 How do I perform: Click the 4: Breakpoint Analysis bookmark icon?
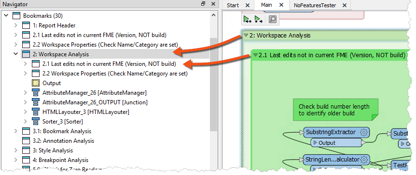pos(26,160)
